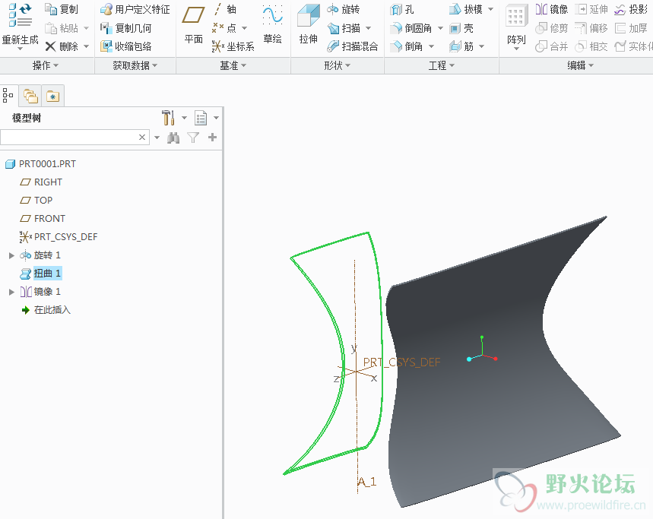Screen dimensions: 653x519
Task: Select PRT_CSYS_DEF in model tree
Action: tap(59, 237)
